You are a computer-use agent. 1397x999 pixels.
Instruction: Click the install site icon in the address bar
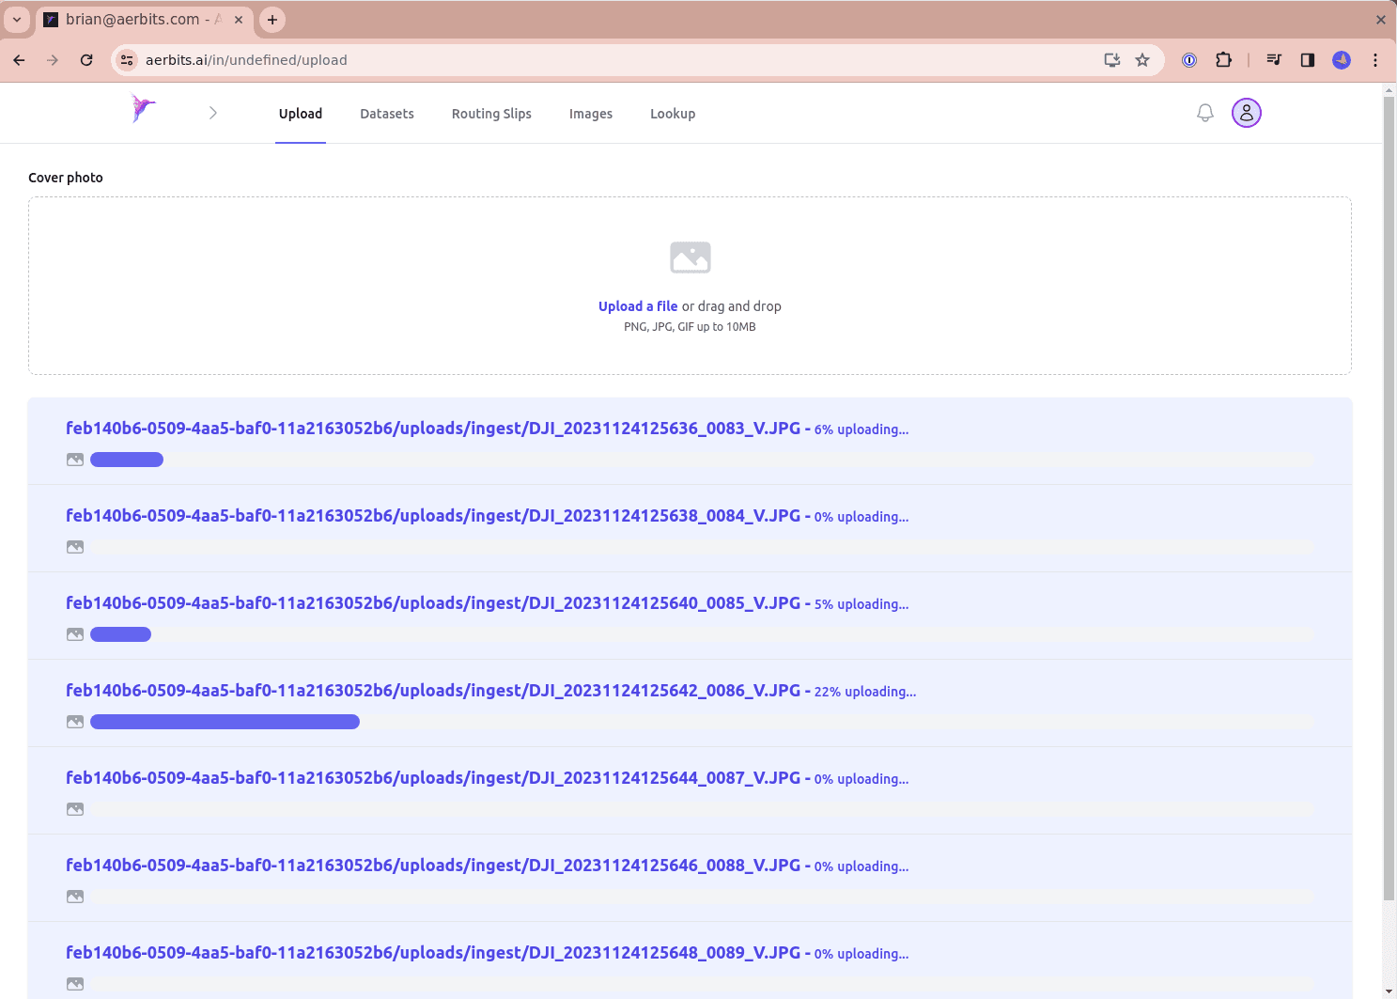(1111, 59)
